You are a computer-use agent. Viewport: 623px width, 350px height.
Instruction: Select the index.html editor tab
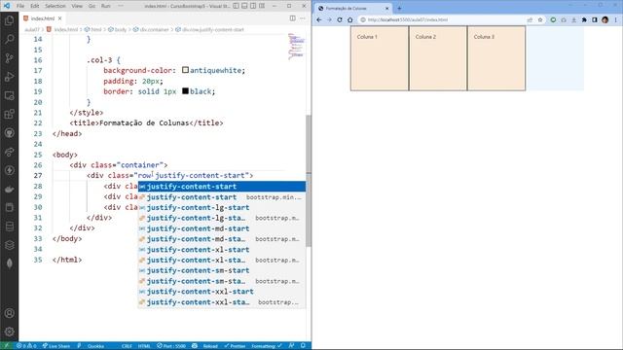pos(43,18)
